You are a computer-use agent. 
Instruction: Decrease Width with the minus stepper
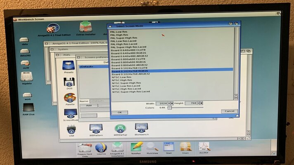tap(169, 104)
